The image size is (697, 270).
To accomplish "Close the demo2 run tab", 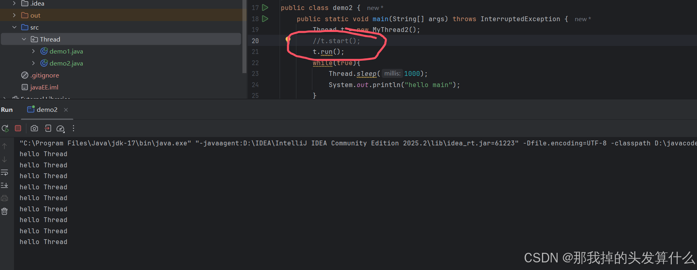I will pyautogui.click(x=66, y=110).
